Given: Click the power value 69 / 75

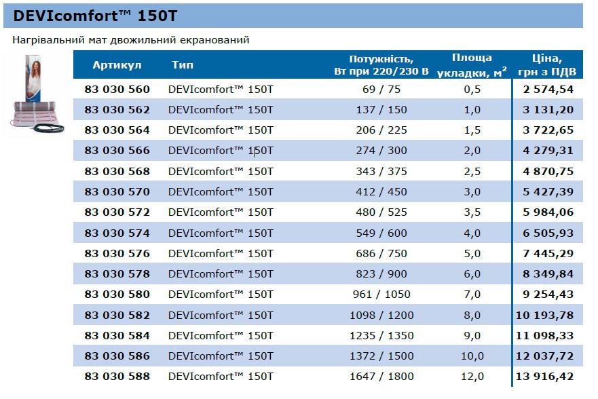Looking at the screenshot, I should coord(381,90).
